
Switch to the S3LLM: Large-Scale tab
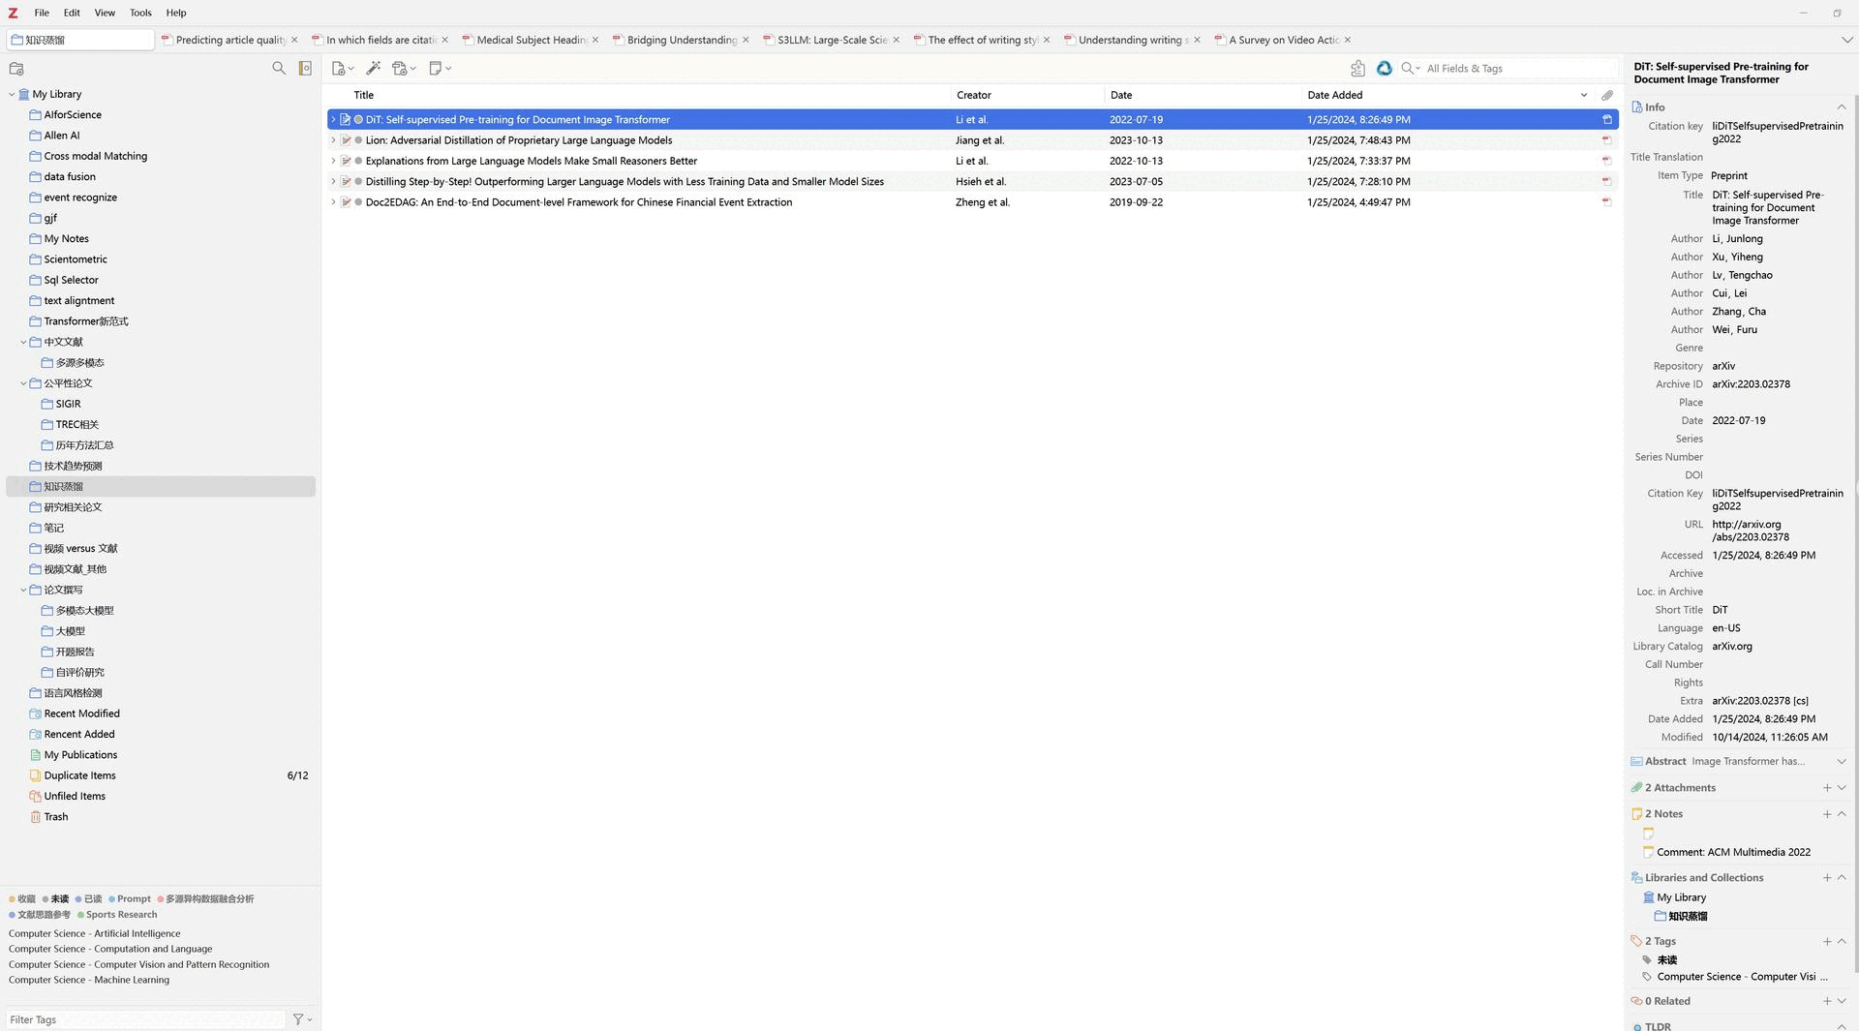(832, 41)
